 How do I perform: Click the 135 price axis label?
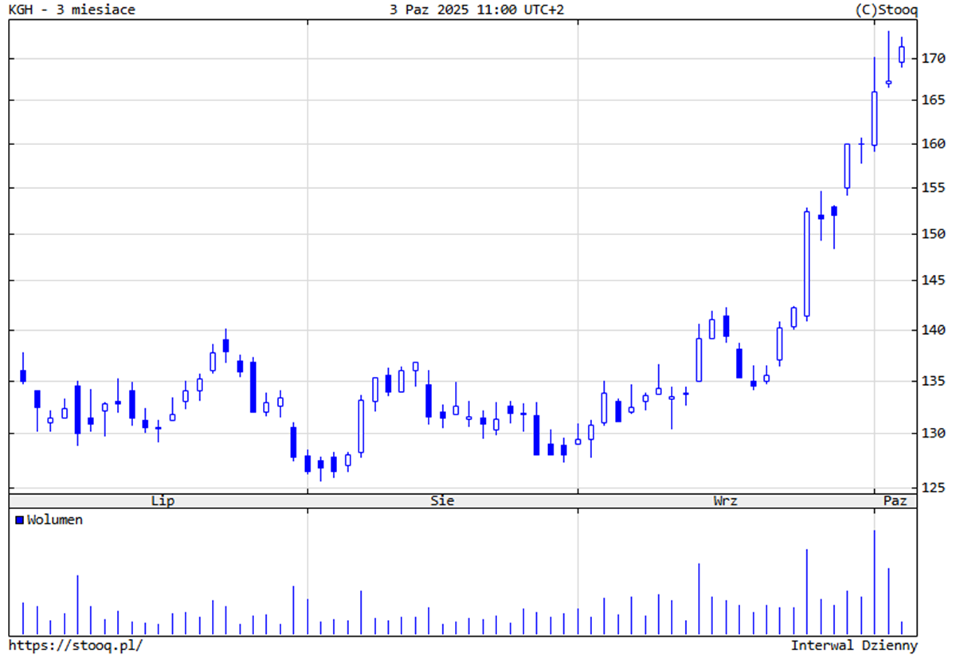pyautogui.click(x=934, y=381)
